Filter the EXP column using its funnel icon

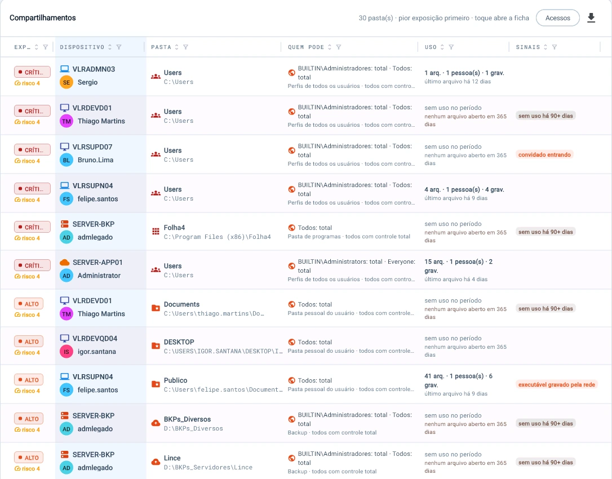click(45, 47)
